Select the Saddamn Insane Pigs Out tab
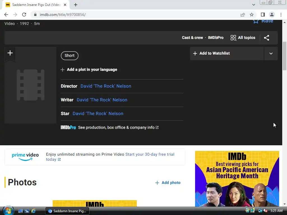287x215 pixels. point(36,5)
